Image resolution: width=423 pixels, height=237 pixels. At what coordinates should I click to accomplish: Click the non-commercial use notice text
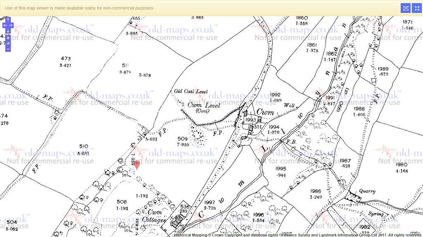[x=79, y=8]
